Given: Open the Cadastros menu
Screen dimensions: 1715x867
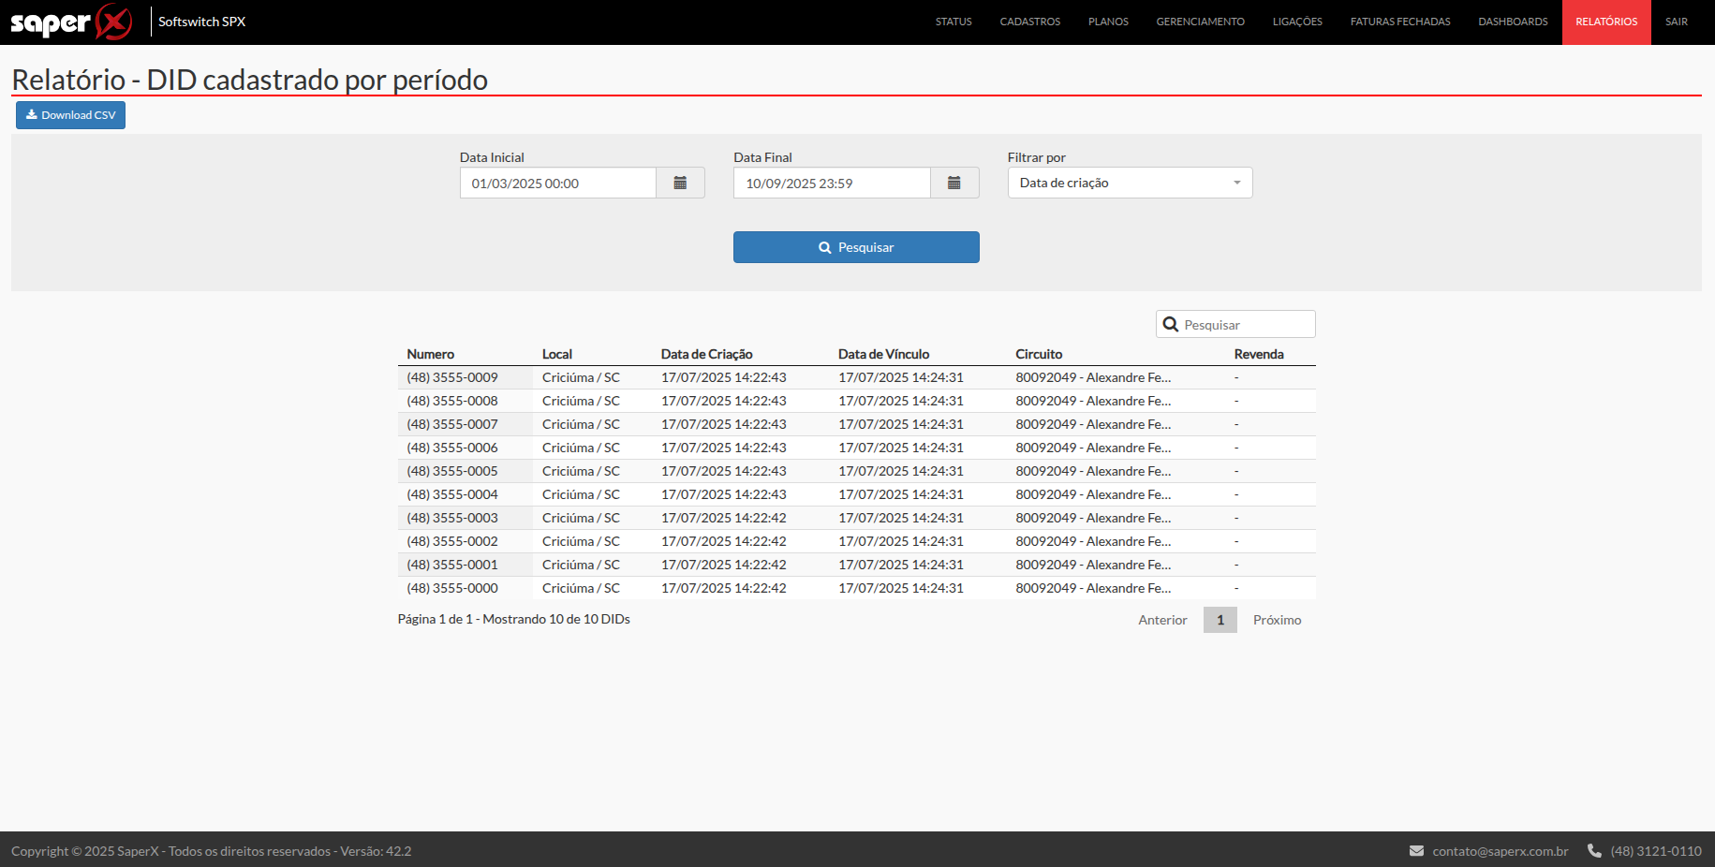Looking at the screenshot, I should coord(1029,22).
